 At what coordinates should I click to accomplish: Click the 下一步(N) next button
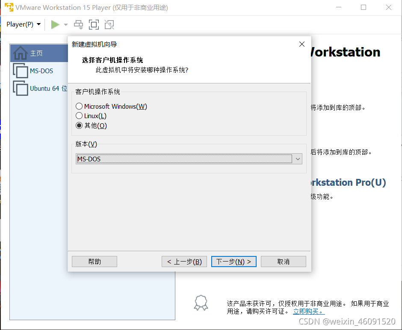(234, 261)
